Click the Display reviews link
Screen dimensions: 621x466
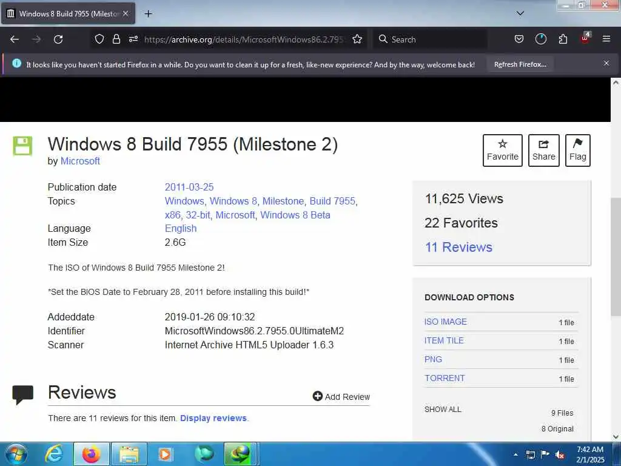coord(213,418)
